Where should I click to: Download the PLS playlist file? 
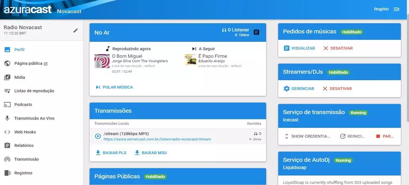(110, 153)
